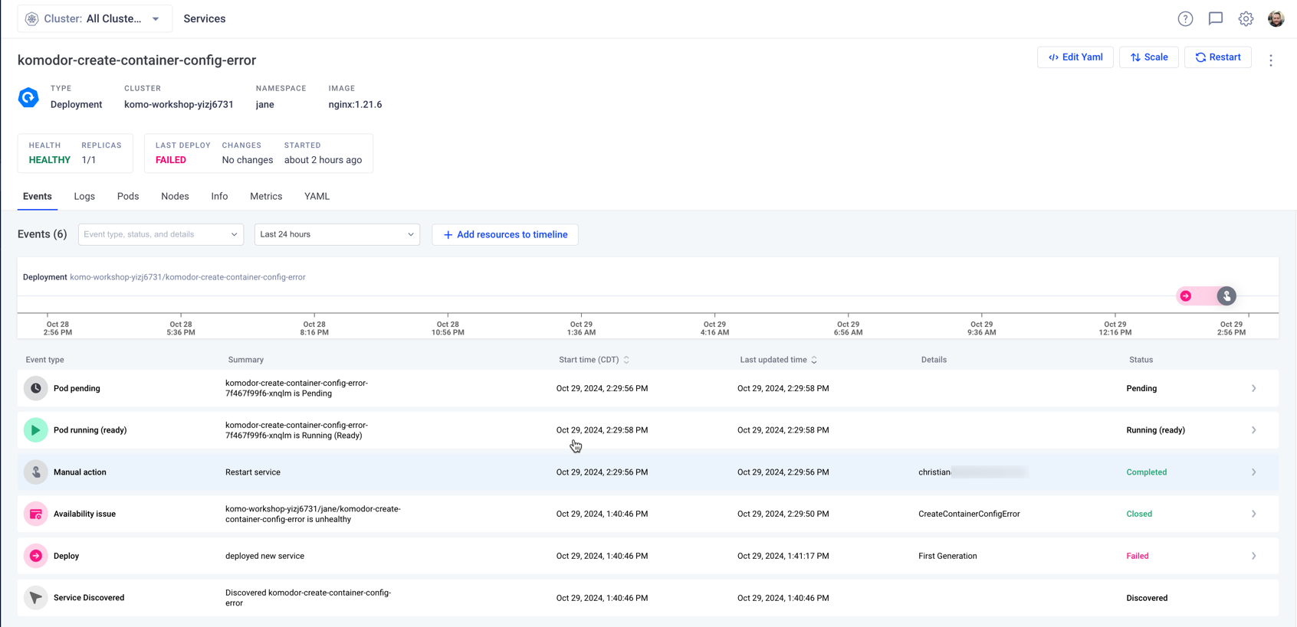This screenshot has height=627, width=1297.
Task: Click the Pod running play icon
Action: click(35, 430)
